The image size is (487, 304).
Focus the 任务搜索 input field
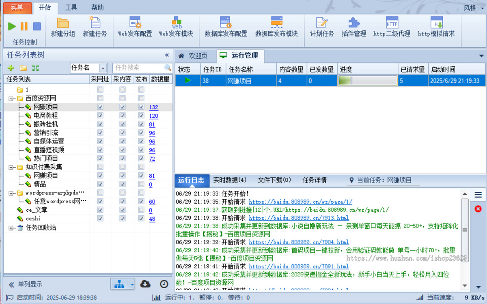click(138, 68)
